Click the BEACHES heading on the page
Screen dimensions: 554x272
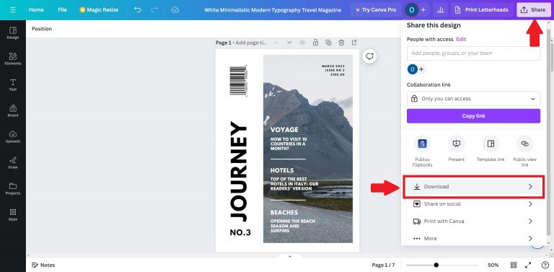pos(284,212)
